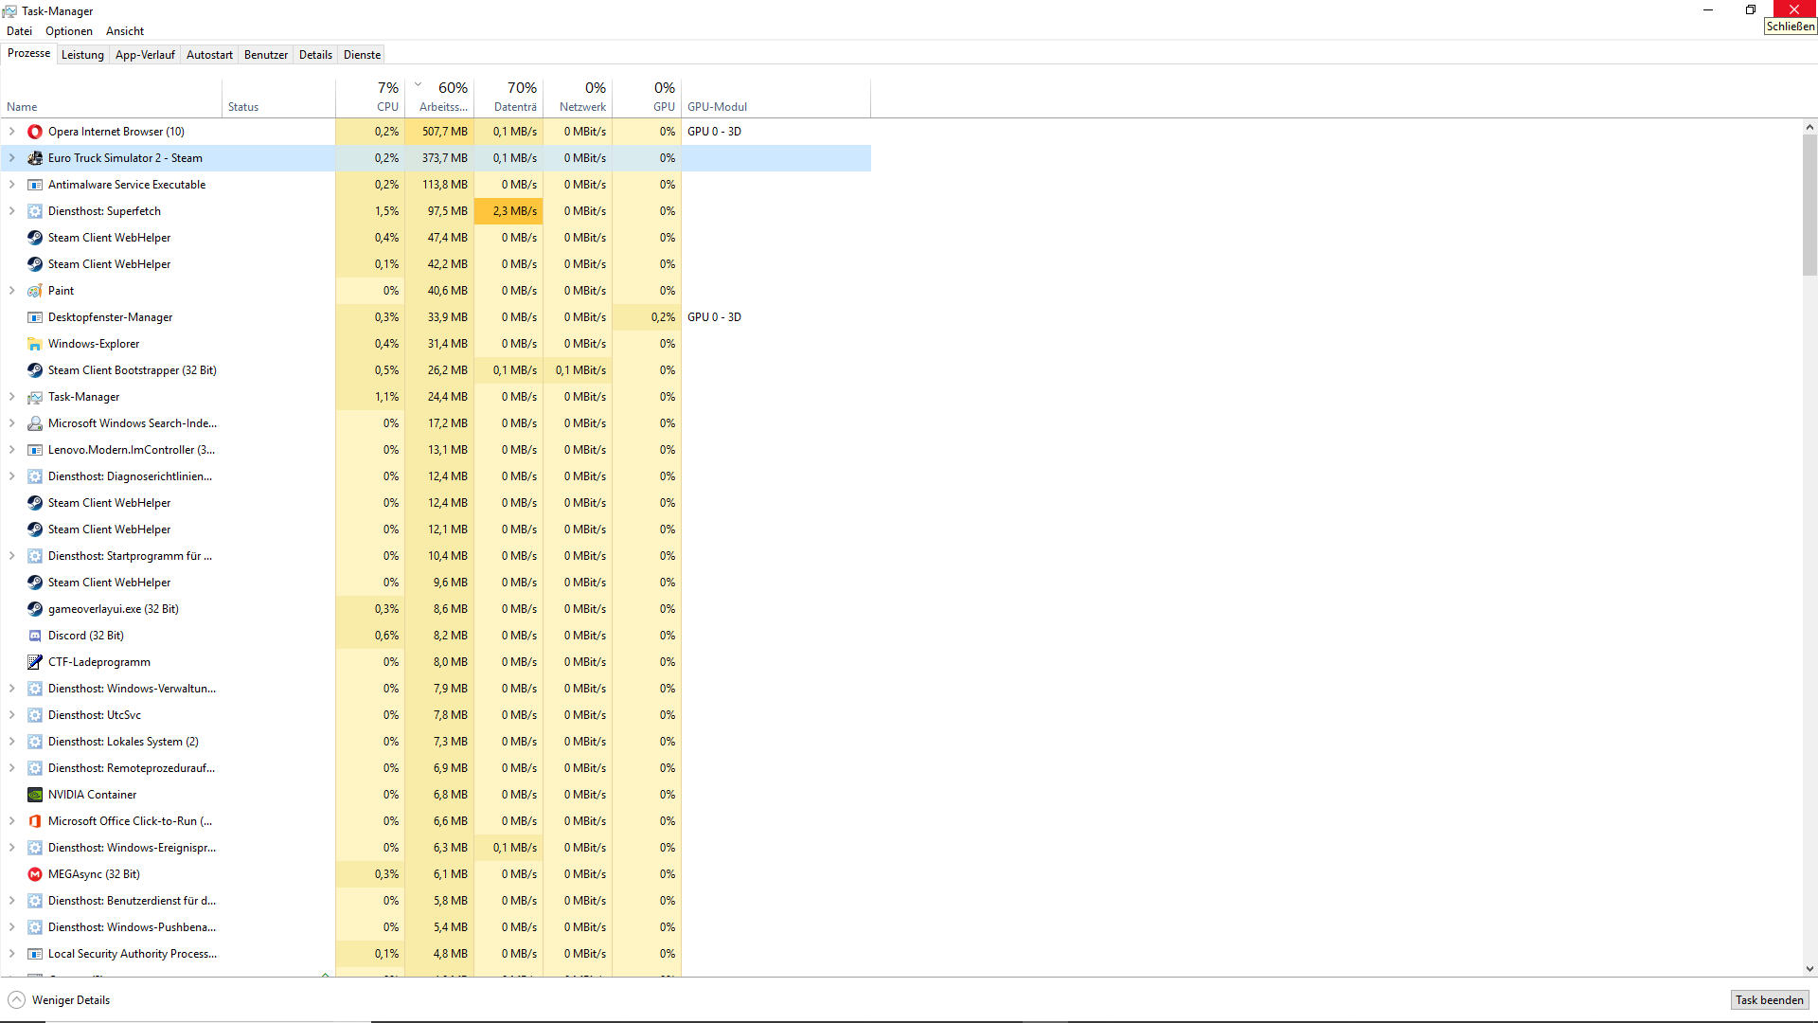Open the Optionen menu
1818x1023 pixels.
pyautogui.click(x=69, y=31)
